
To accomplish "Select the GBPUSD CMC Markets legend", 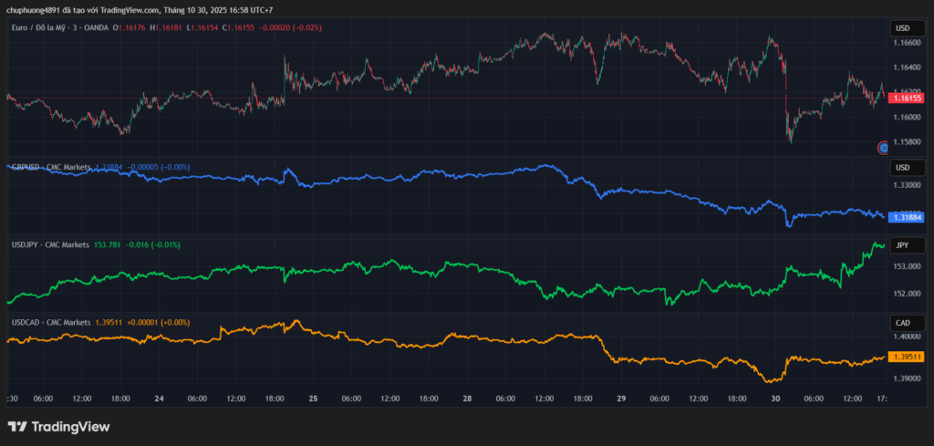I will pyautogui.click(x=50, y=167).
